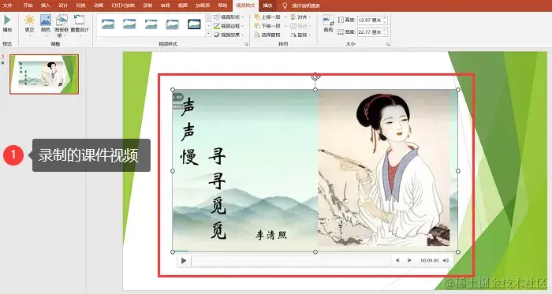This screenshot has width=552, height=294.
Task: Open the Review (审阅) tab
Action: (165, 6)
